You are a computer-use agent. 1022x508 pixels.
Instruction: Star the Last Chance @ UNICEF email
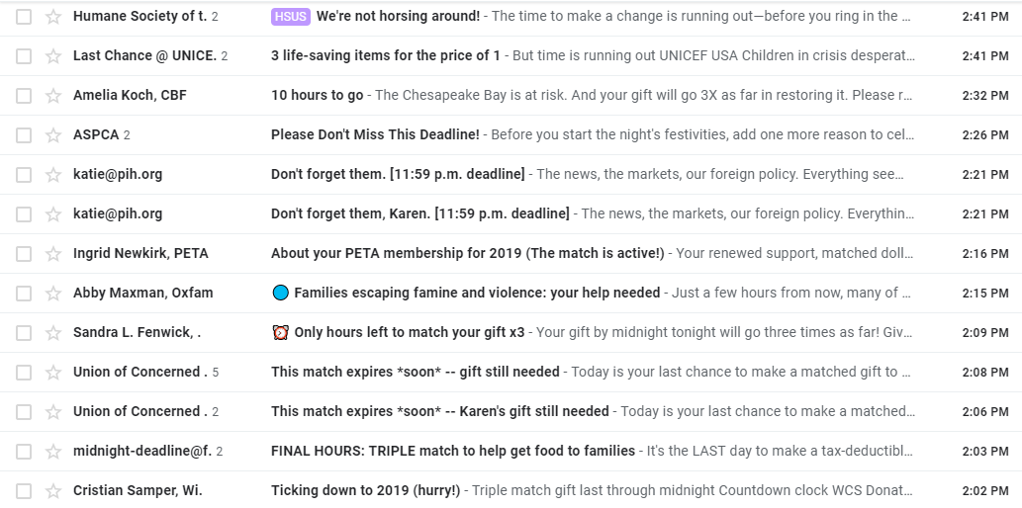[53, 56]
